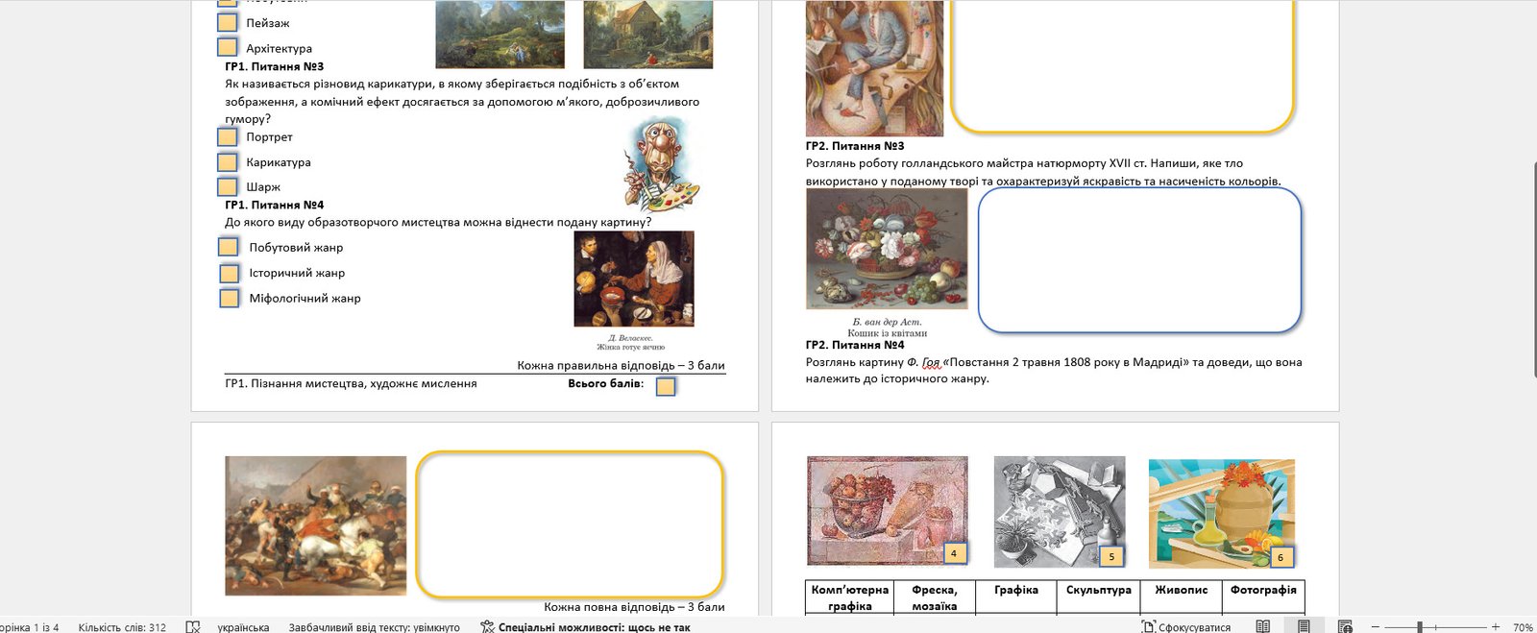Screen dimensions: 1537x633
Task: Click the heading ГР1. Питання №3
Action: pyautogui.click(x=275, y=66)
